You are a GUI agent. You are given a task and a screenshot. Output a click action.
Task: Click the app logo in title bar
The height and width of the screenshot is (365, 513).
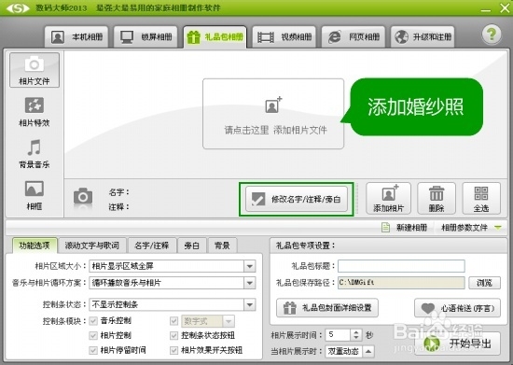click(x=18, y=7)
